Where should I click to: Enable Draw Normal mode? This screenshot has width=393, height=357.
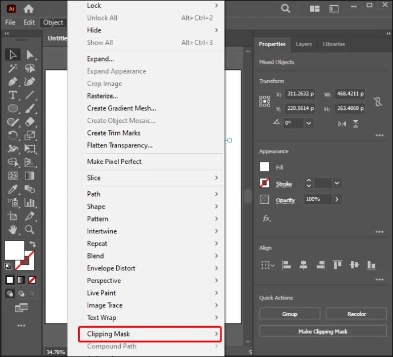pyautogui.click(x=10, y=293)
